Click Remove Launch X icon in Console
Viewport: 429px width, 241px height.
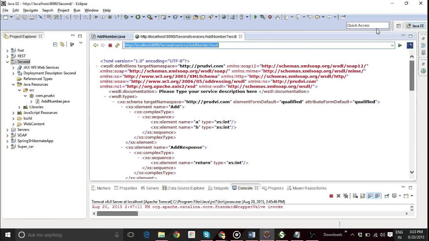(339, 196)
